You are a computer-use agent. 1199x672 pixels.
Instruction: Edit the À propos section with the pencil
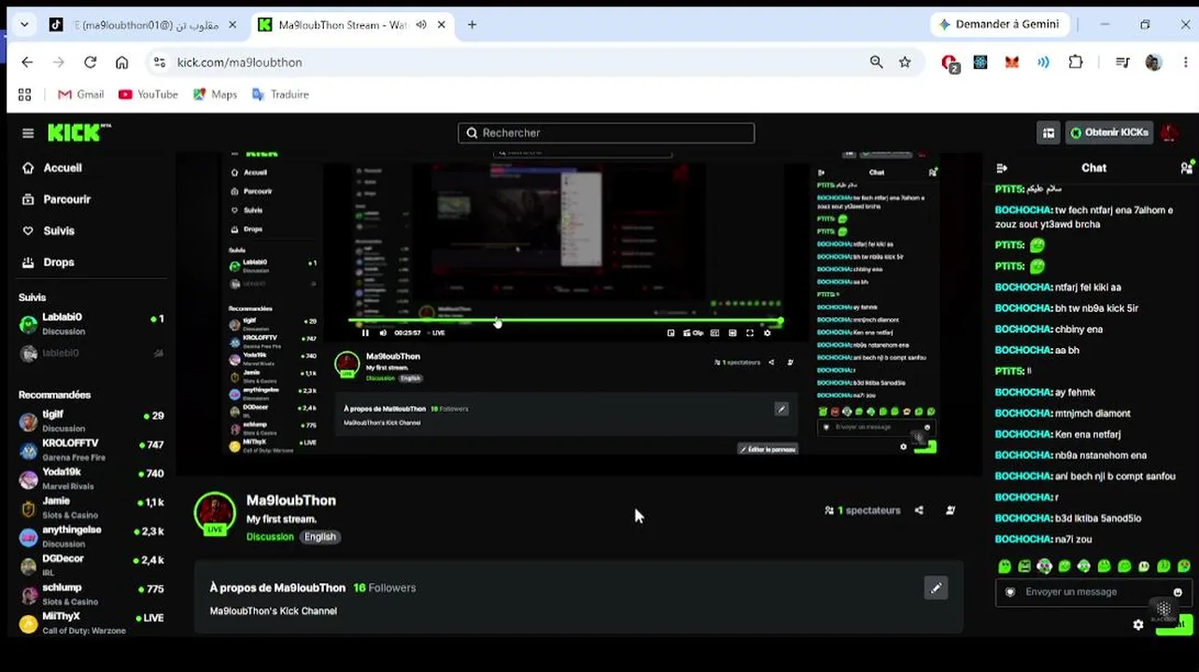[x=936, y=588]
